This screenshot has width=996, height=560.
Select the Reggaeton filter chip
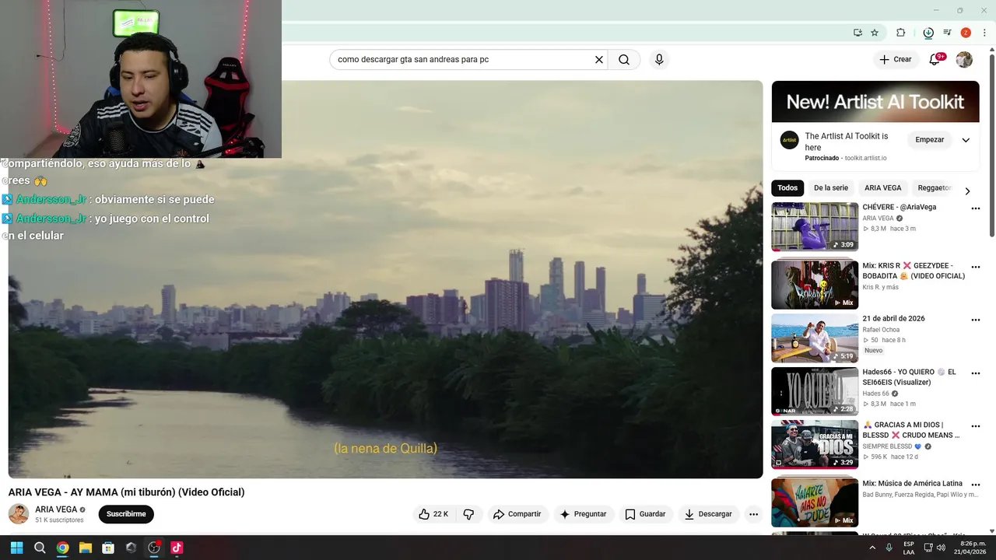pyautogui.click(x=934, y=188)
